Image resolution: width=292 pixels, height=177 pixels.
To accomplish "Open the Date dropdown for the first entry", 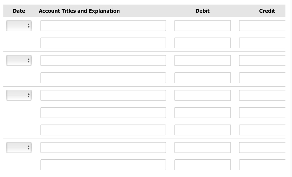I will click(19, 25).
